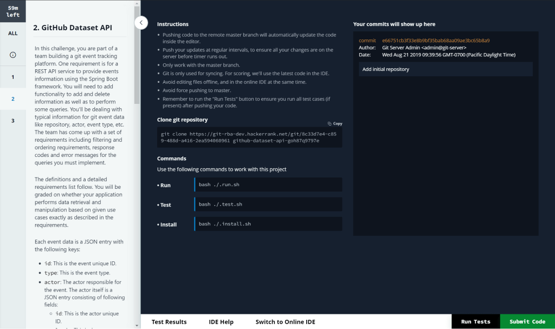Click the 'type: This is the event type.' bullet
The width and height of the screenshot is (555, 329).
pyautogui.click(x=77, y=273)
